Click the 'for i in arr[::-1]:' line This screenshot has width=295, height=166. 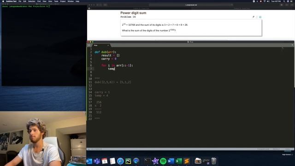click(117, 65)
